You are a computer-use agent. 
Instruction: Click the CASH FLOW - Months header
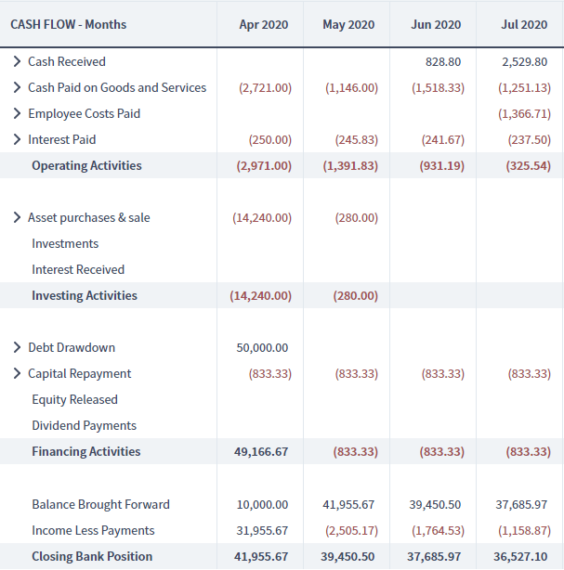tap(69, 24)
